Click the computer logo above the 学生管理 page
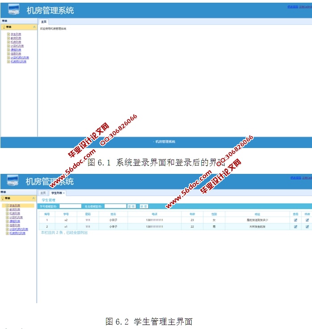Viewport: 312px width, 329px height. [x=13, y=181]
